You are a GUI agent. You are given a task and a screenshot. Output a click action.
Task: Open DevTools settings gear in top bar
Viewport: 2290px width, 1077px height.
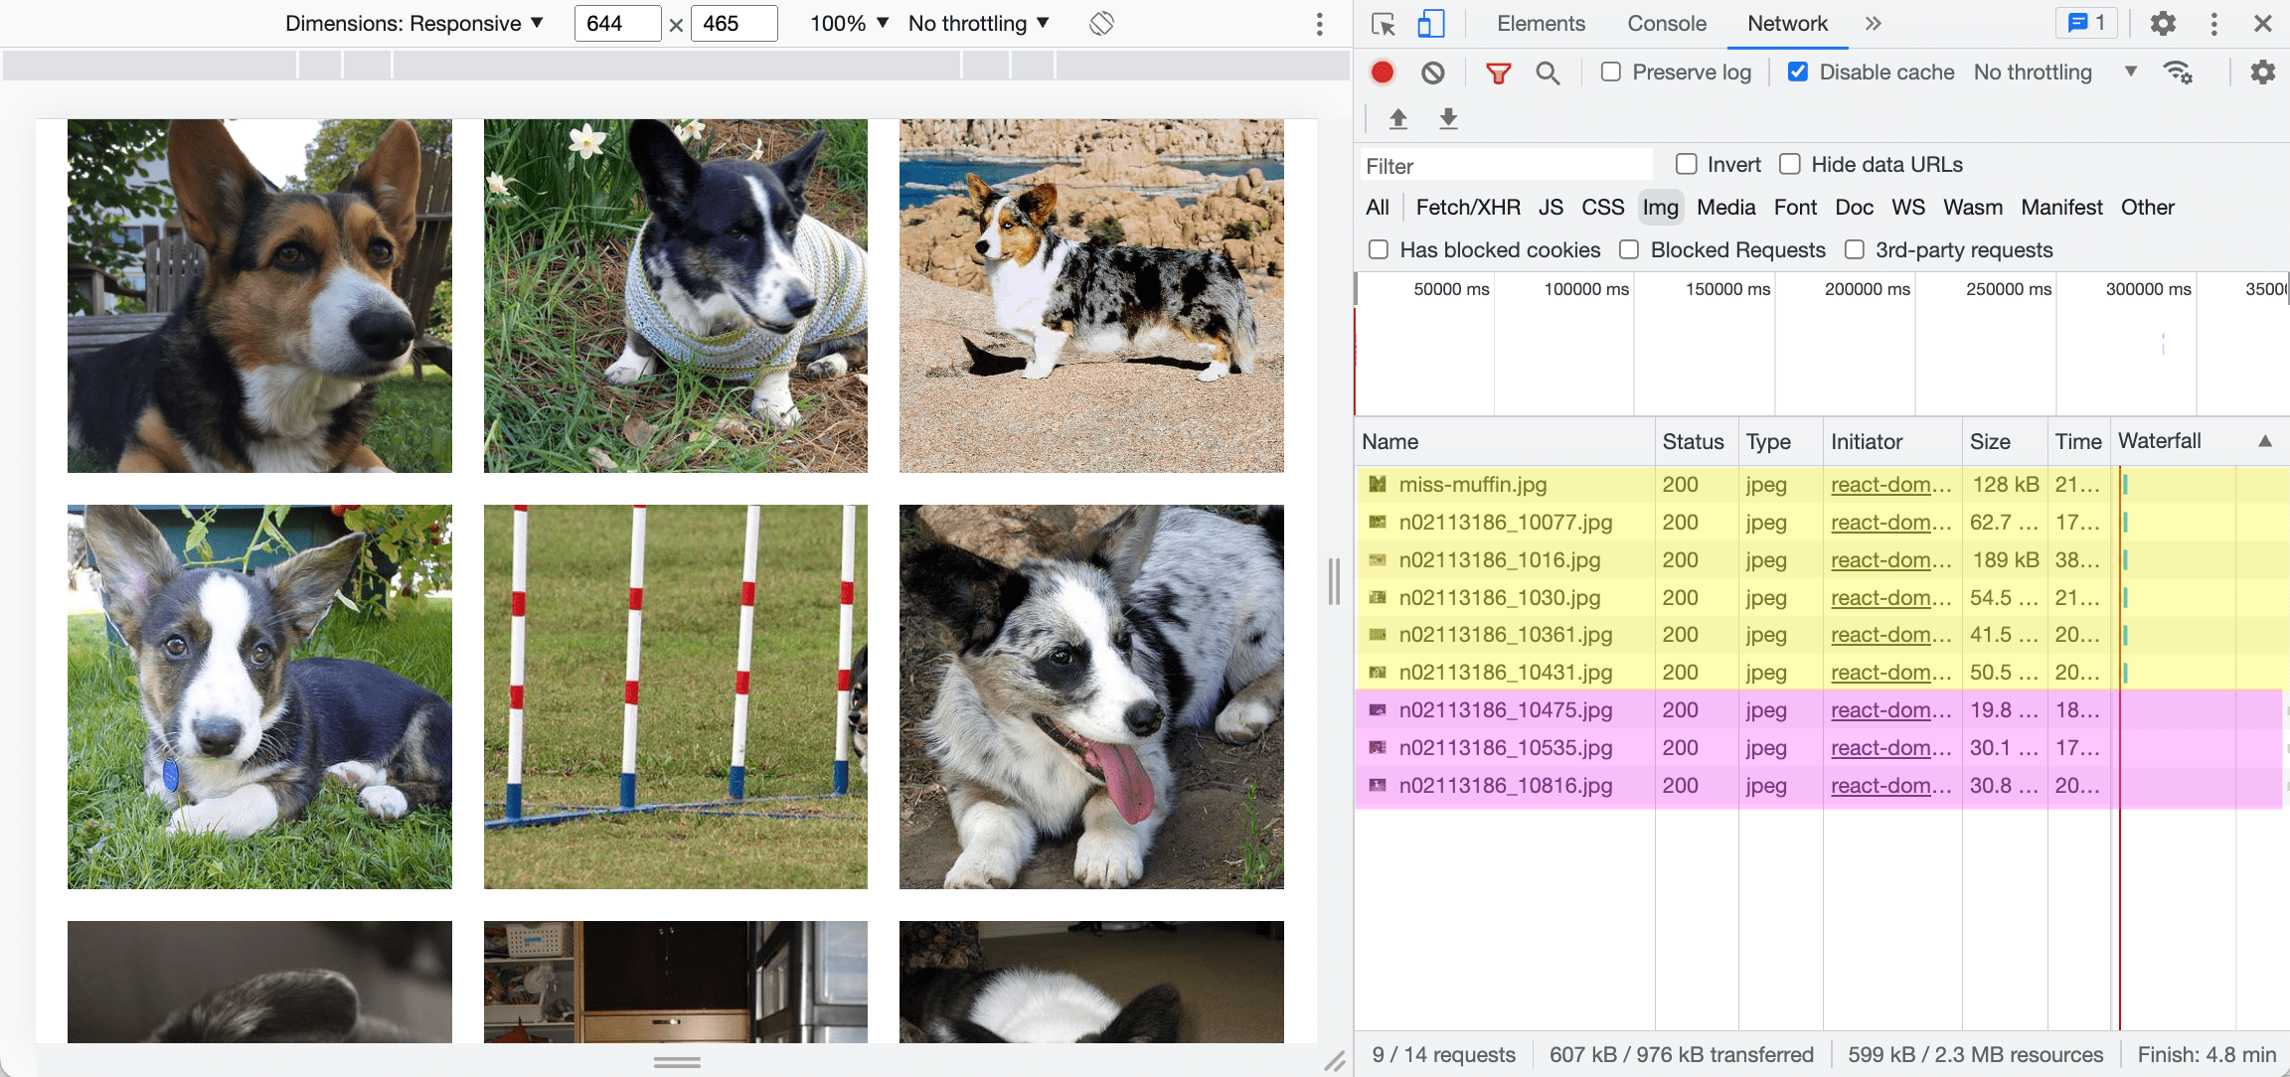2163,24
